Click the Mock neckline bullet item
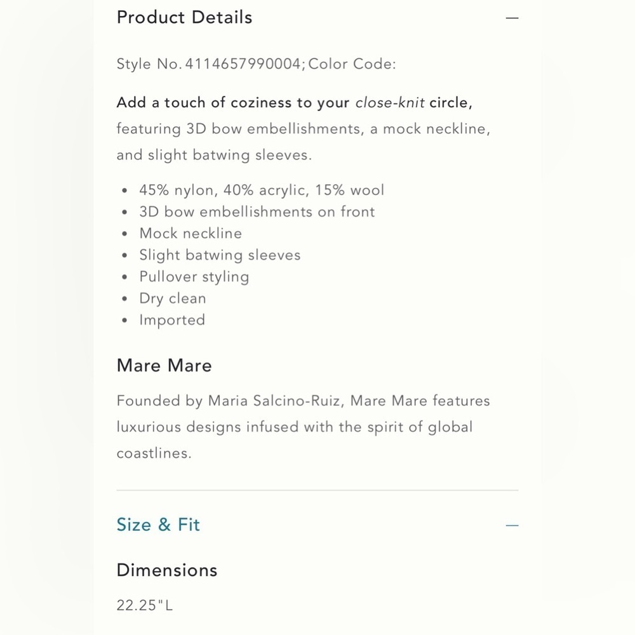Viewport: 635px width, 635px height. point(190,233)
